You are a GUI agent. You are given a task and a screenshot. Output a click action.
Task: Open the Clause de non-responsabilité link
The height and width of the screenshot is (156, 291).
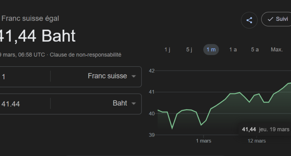point(85,55)
